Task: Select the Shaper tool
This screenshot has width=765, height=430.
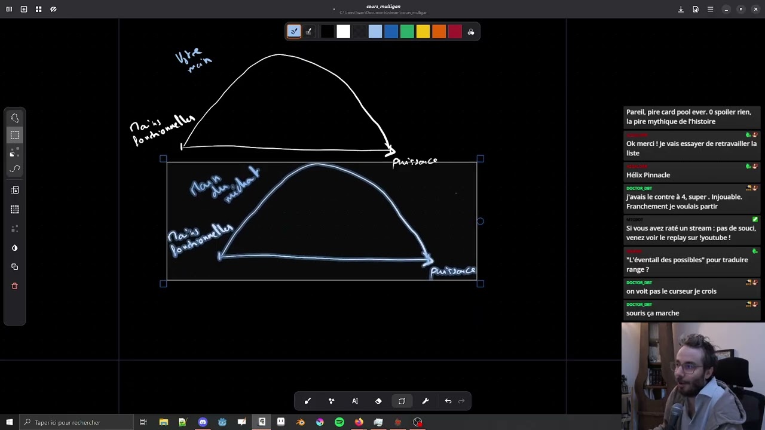Action: (x=331, y=401)
